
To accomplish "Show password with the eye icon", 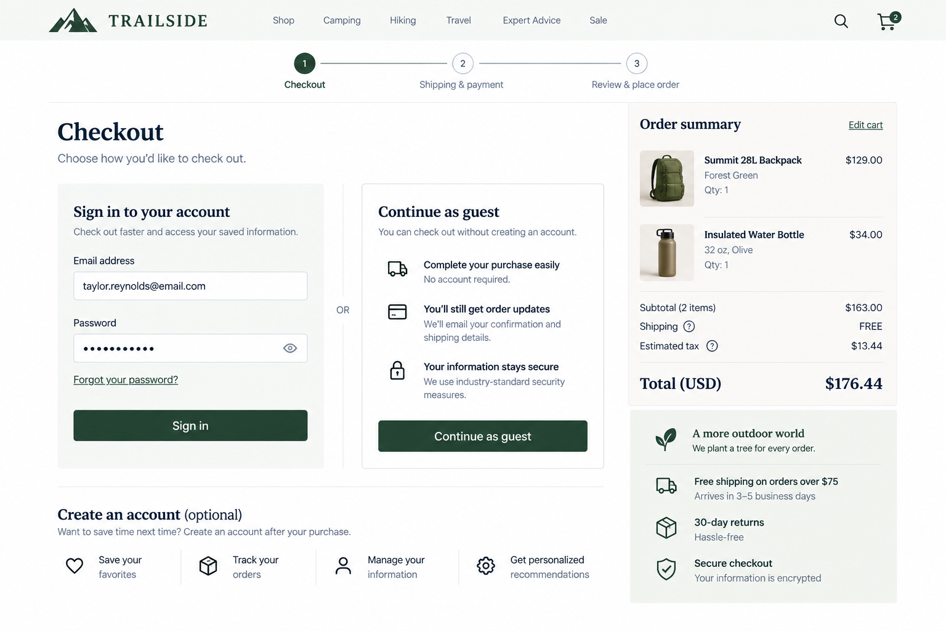I will pyautogui.click(x=290, y=348).
